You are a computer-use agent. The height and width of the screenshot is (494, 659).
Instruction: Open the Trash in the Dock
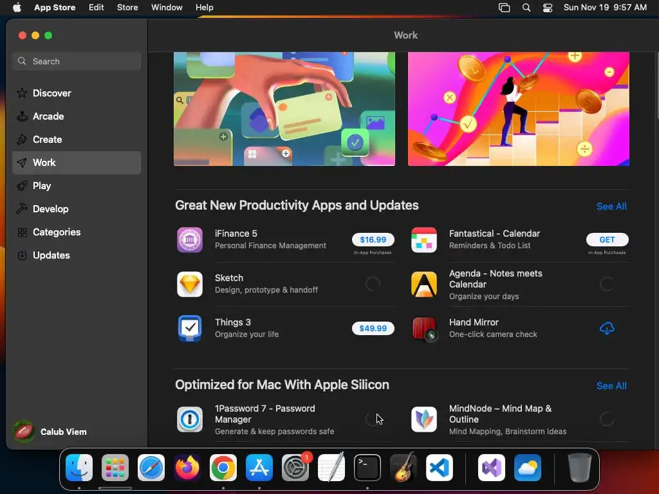580,468
